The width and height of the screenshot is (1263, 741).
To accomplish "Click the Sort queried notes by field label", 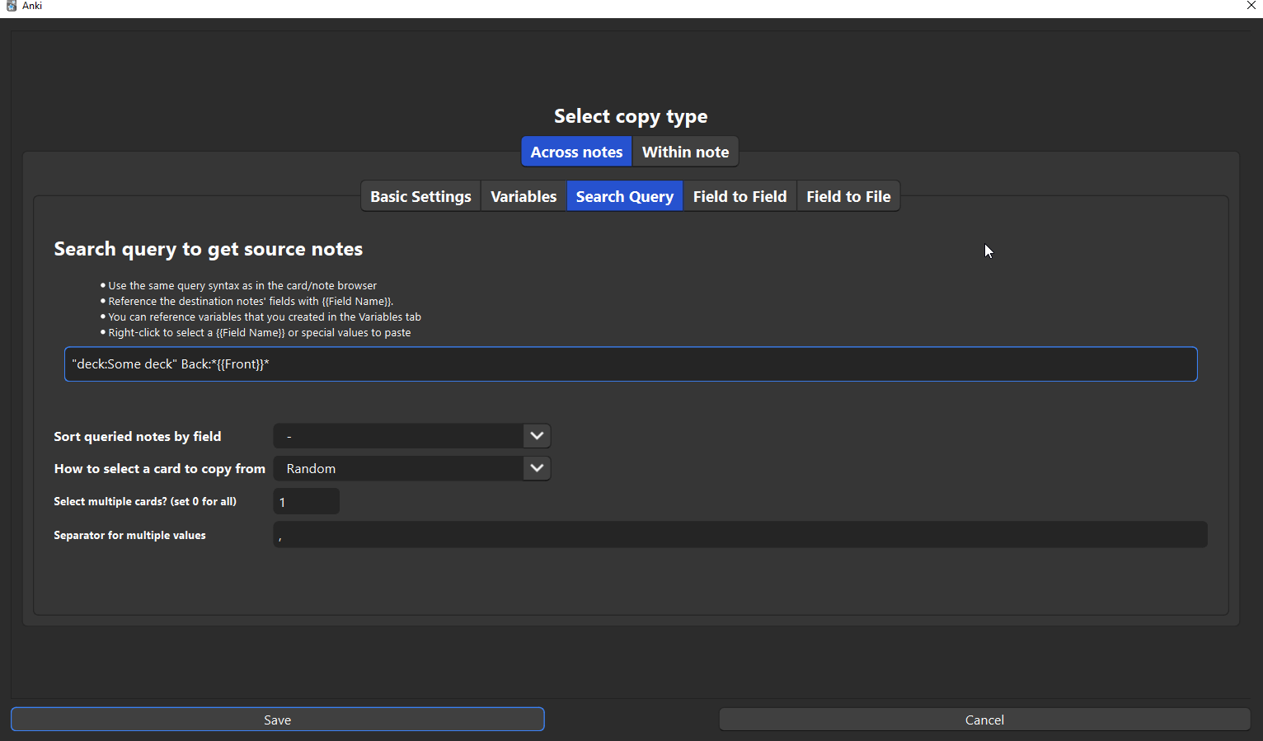I will pyautogui.click(x=138, y=437).
